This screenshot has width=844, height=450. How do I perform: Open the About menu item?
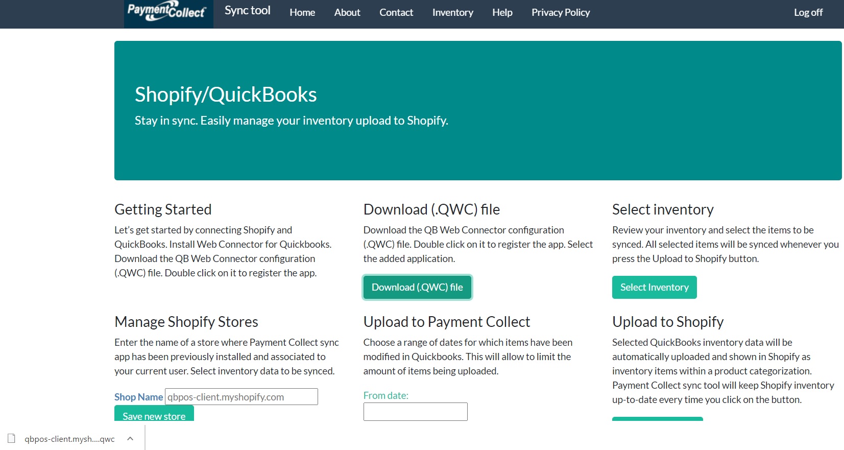[x=347, y=12]
